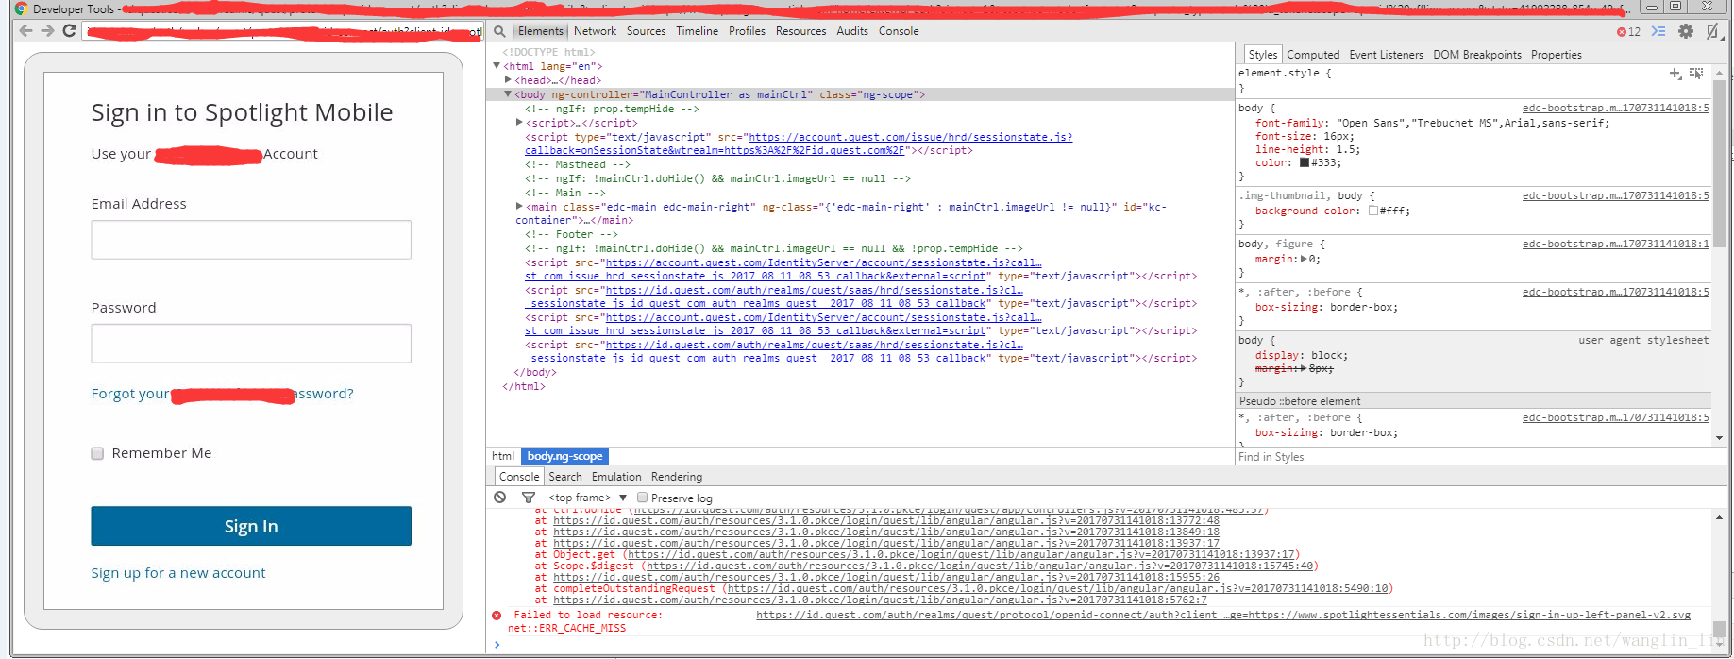Select the drawer Console tab
The width and height of the screenshot is (1734, 659).
(519, 477)
